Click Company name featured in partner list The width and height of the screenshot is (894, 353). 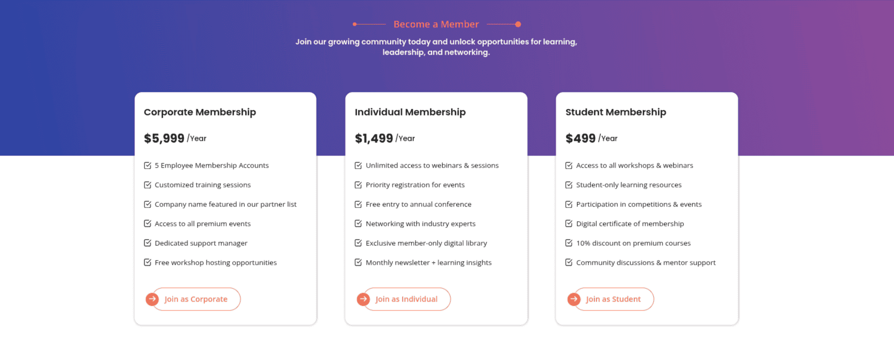[x=225, y=204]
